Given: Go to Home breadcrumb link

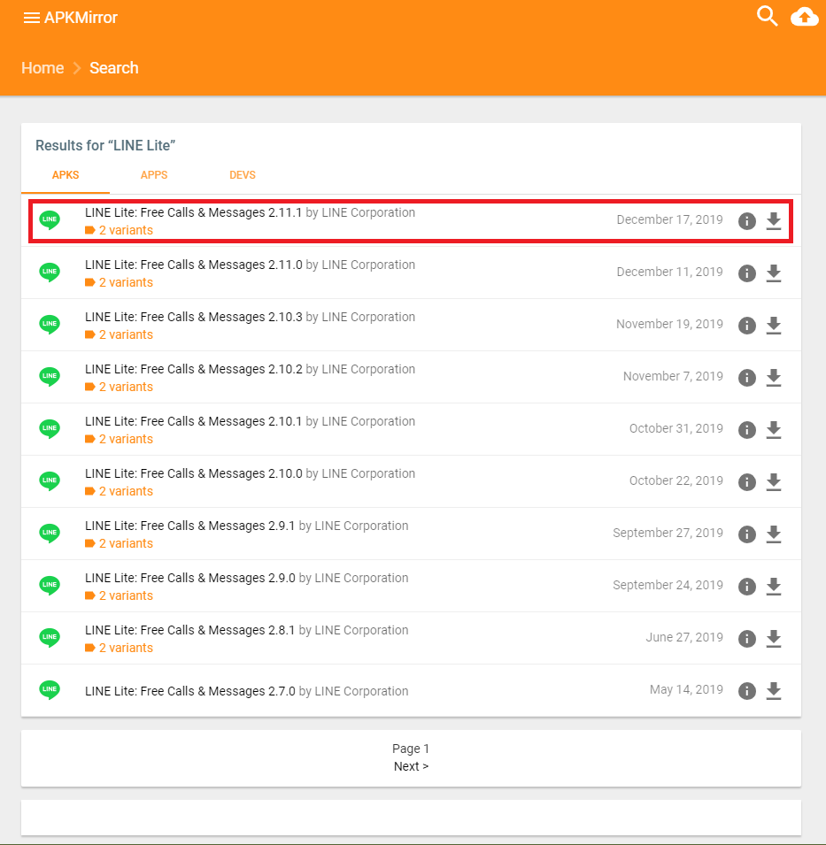Looking at the screenshot, I should 42,68.
